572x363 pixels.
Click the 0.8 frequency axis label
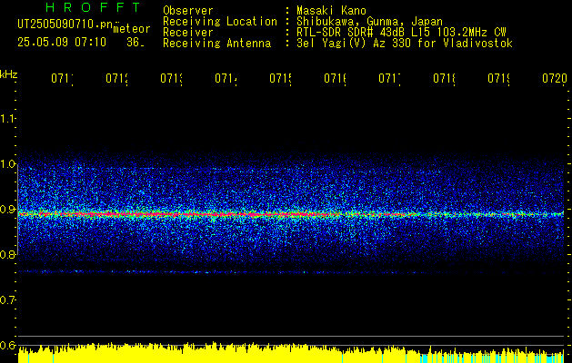tap(8, 254)
